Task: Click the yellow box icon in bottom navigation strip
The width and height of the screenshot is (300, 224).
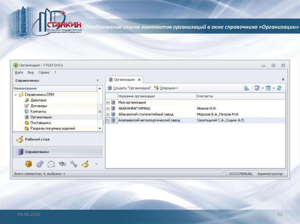Action: pos(28,164)
